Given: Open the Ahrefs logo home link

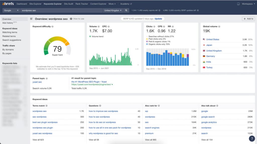Looking at the screenshot, I should click(8, 4).
